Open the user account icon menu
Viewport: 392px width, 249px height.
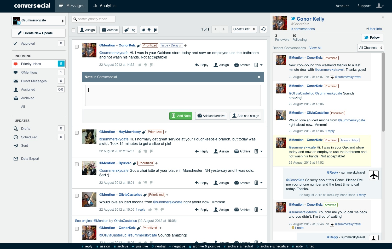coord(380,6)
